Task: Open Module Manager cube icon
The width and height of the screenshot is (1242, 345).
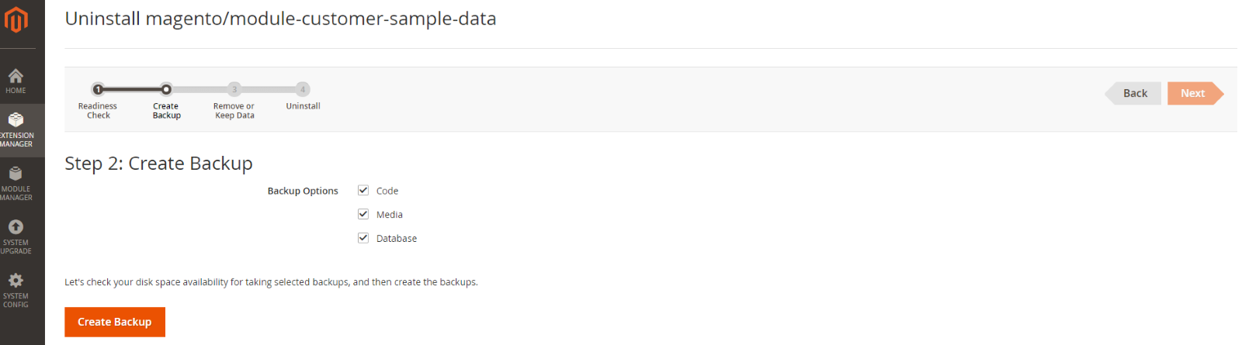Action: (16, 174)
